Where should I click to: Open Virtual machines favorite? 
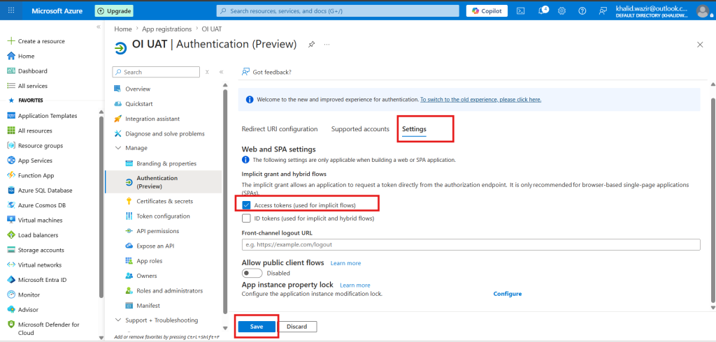[40, 221]
